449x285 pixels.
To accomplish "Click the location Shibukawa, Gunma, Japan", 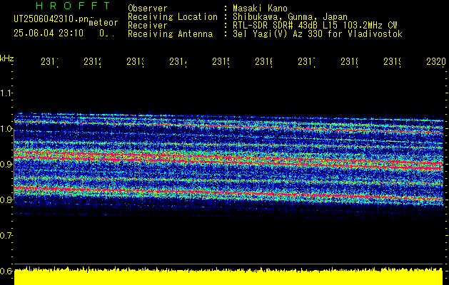I will [290, 17].
